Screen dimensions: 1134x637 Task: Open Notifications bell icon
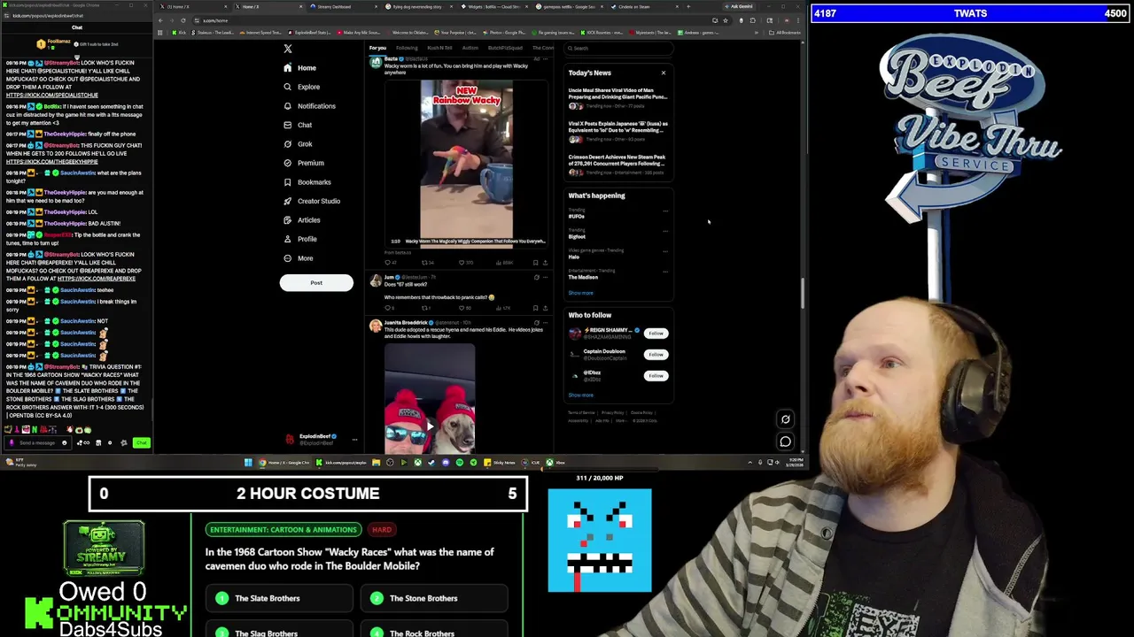(287, 106)
